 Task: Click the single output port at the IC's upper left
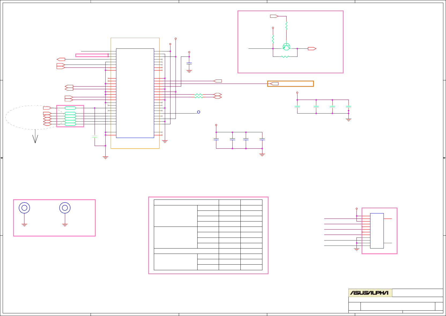61,59
